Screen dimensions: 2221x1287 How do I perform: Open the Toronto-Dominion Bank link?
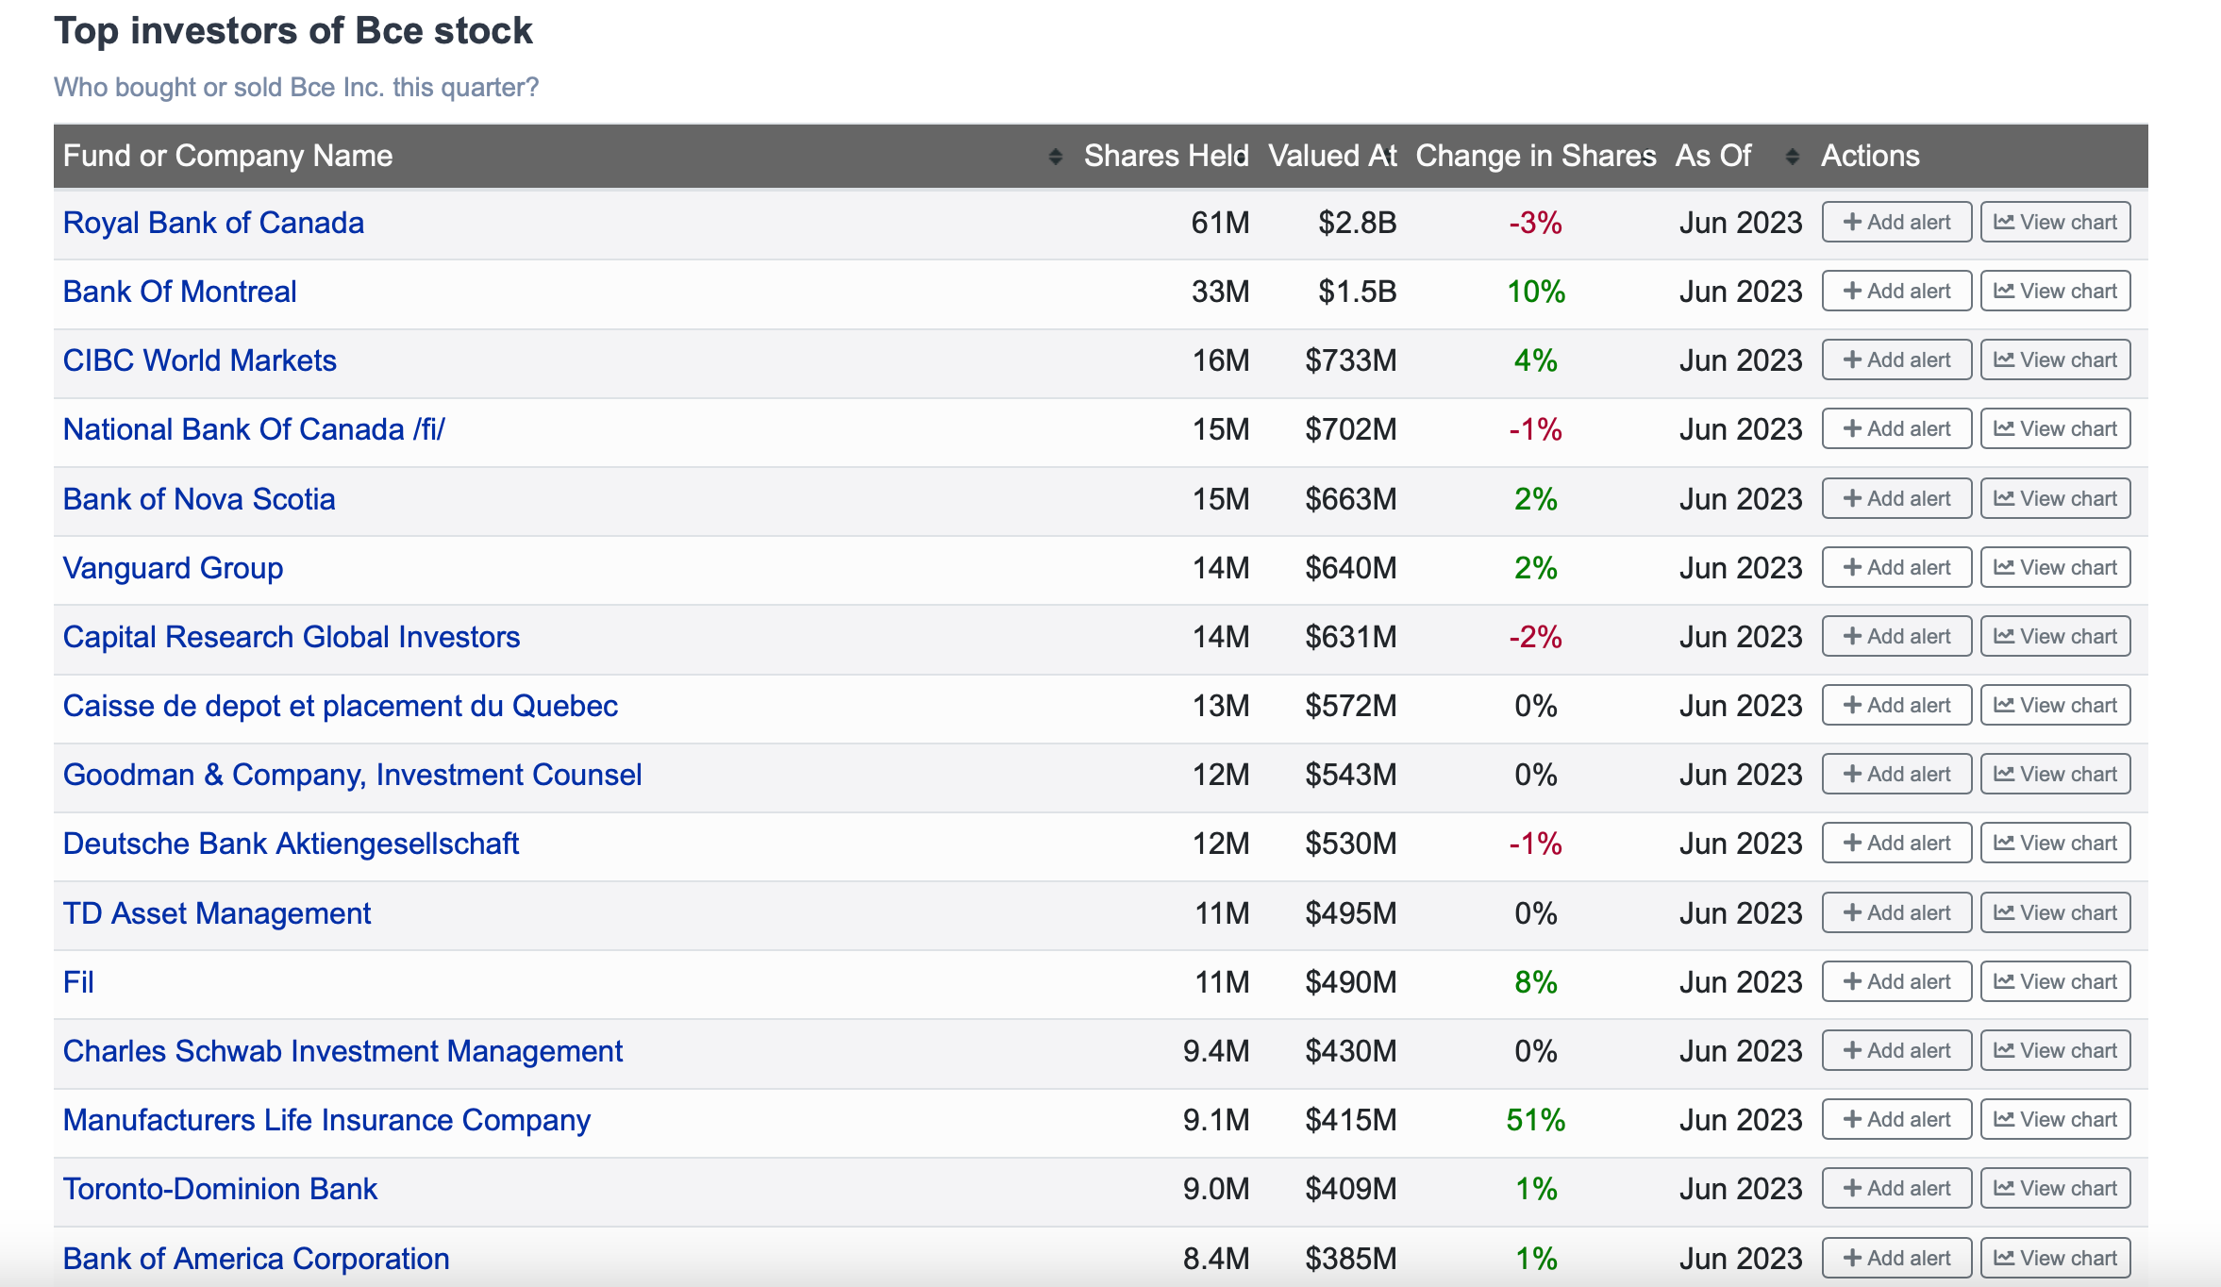point(220,1189)
